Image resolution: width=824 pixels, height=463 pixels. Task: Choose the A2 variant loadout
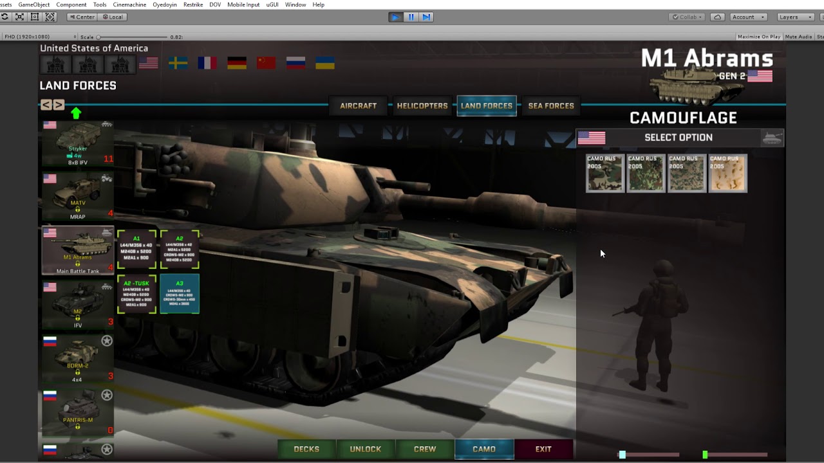coord(180,250)
